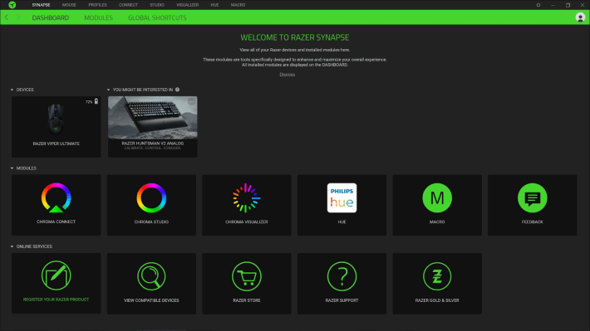Click the Chroma Visualizer label

click(247, 222)
